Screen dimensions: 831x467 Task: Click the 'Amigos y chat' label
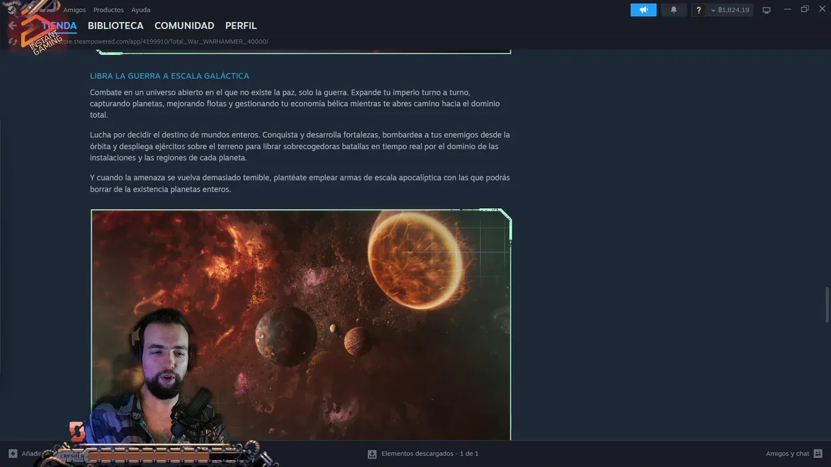788,453
